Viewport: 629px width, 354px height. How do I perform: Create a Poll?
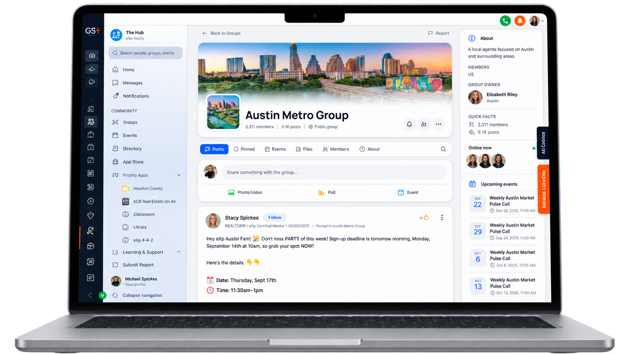coord(327,192)
